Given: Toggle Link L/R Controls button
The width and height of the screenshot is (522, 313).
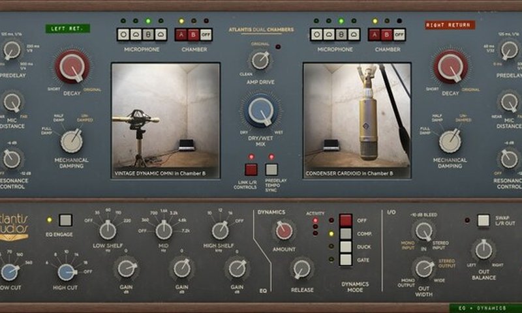Looking at the screenshot, I should pos(251,170).
